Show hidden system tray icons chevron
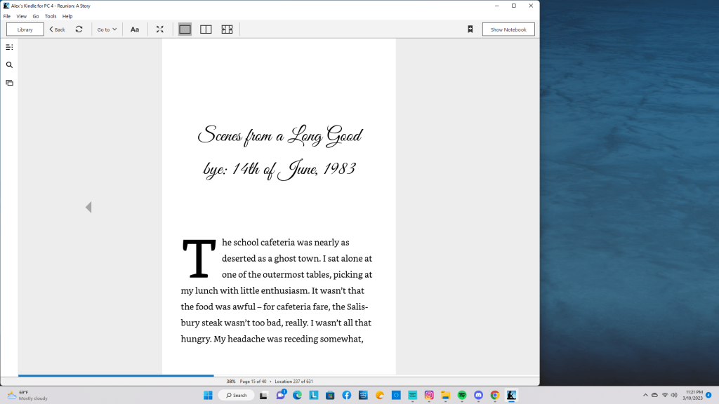The height and width of the screenshot is (404, 719). (645, 395)
